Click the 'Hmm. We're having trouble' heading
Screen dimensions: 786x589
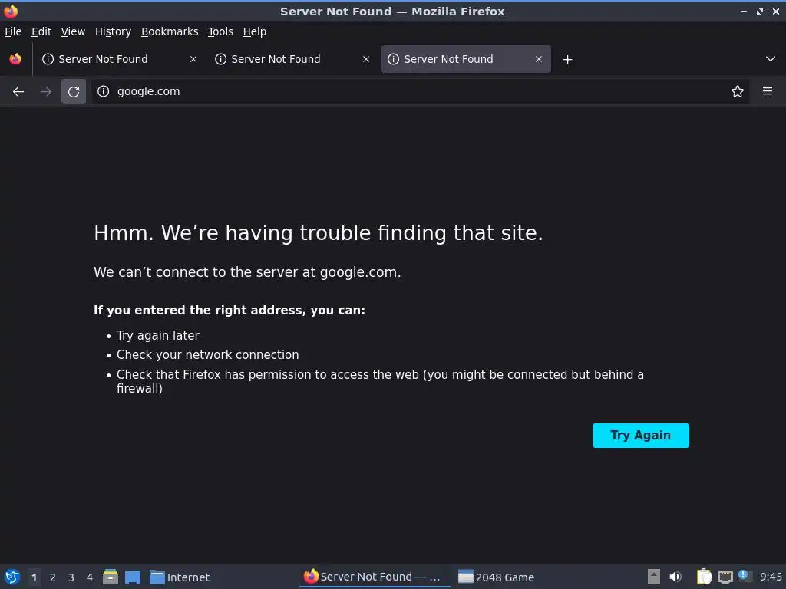pos(319,233)
